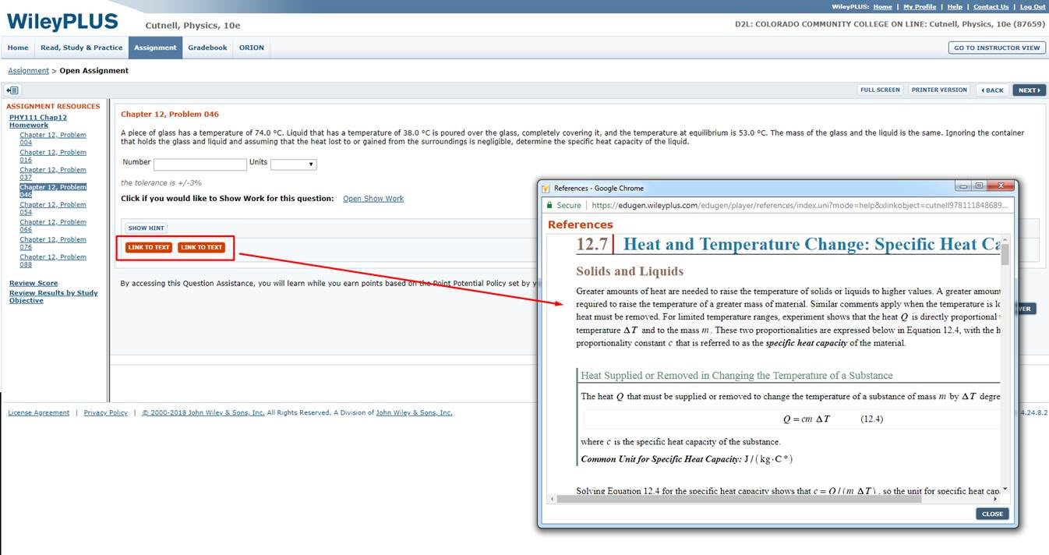Click the References vertical scrollbar thumb
Viewport: 1049px width, 555px height.
click(1005, 255)
